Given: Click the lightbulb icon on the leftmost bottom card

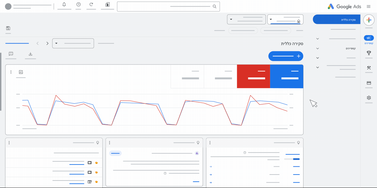Looking at the screenshot, I should pyautogui.click(x=97, y=143).
